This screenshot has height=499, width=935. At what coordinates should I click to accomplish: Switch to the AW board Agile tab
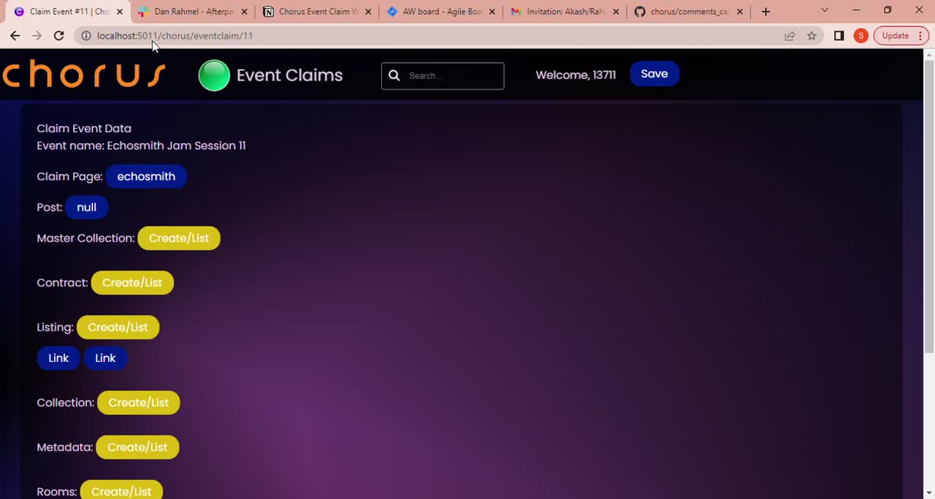click(x=438, y=11)
